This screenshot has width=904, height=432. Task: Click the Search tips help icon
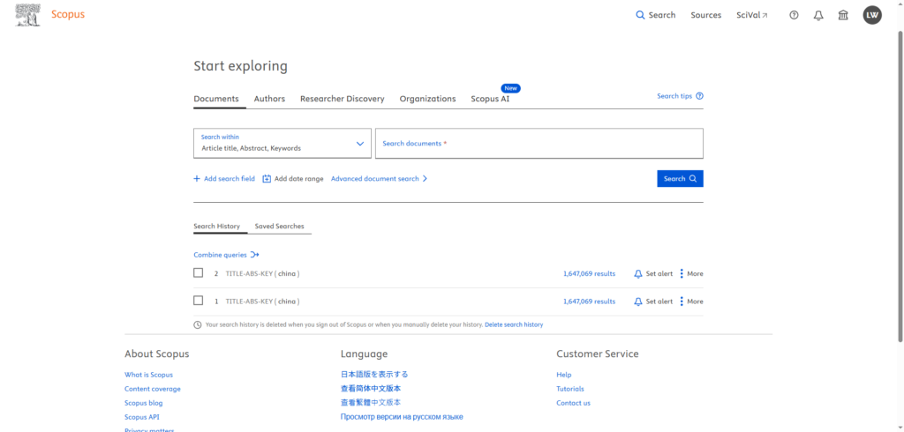[x=699, y=96]
